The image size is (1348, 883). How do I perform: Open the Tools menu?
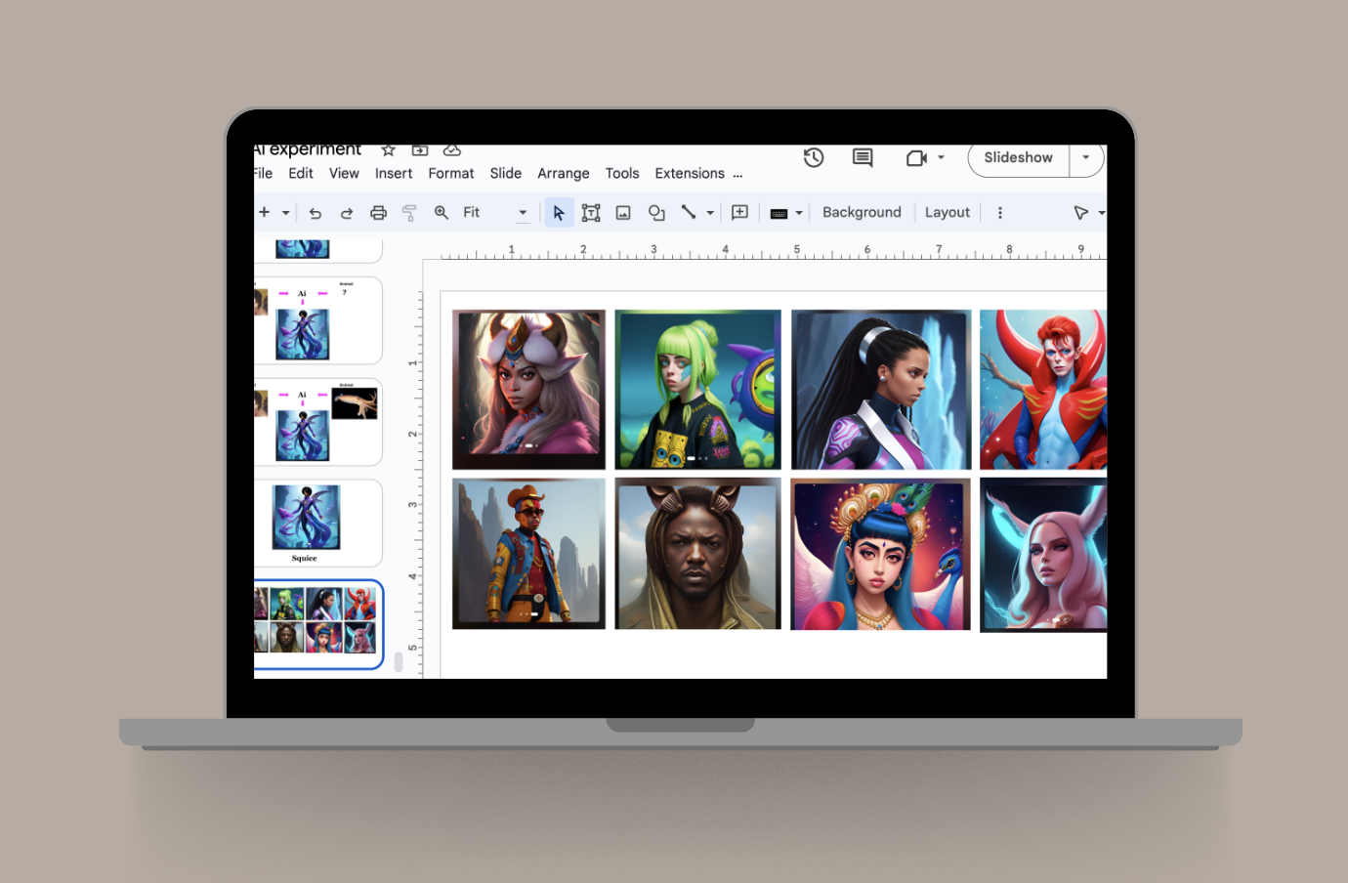coord(622,173)
